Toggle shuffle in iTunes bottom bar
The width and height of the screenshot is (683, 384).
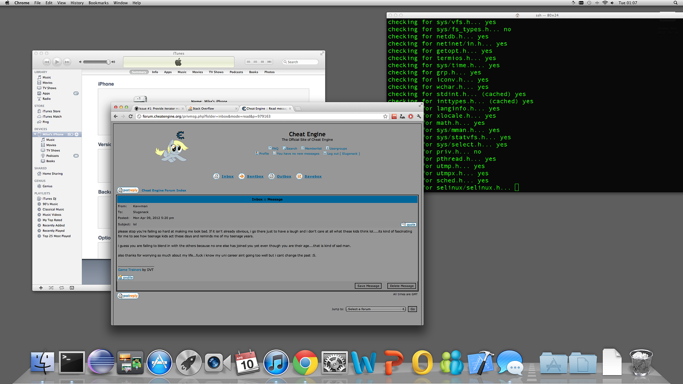click(x=51, y=288)
